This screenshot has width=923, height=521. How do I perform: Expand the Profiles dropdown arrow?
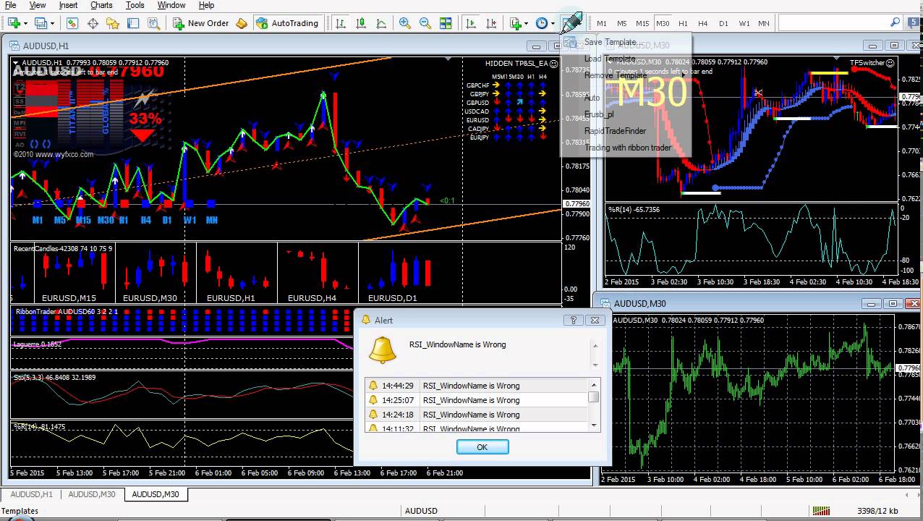tap(52, 23)
